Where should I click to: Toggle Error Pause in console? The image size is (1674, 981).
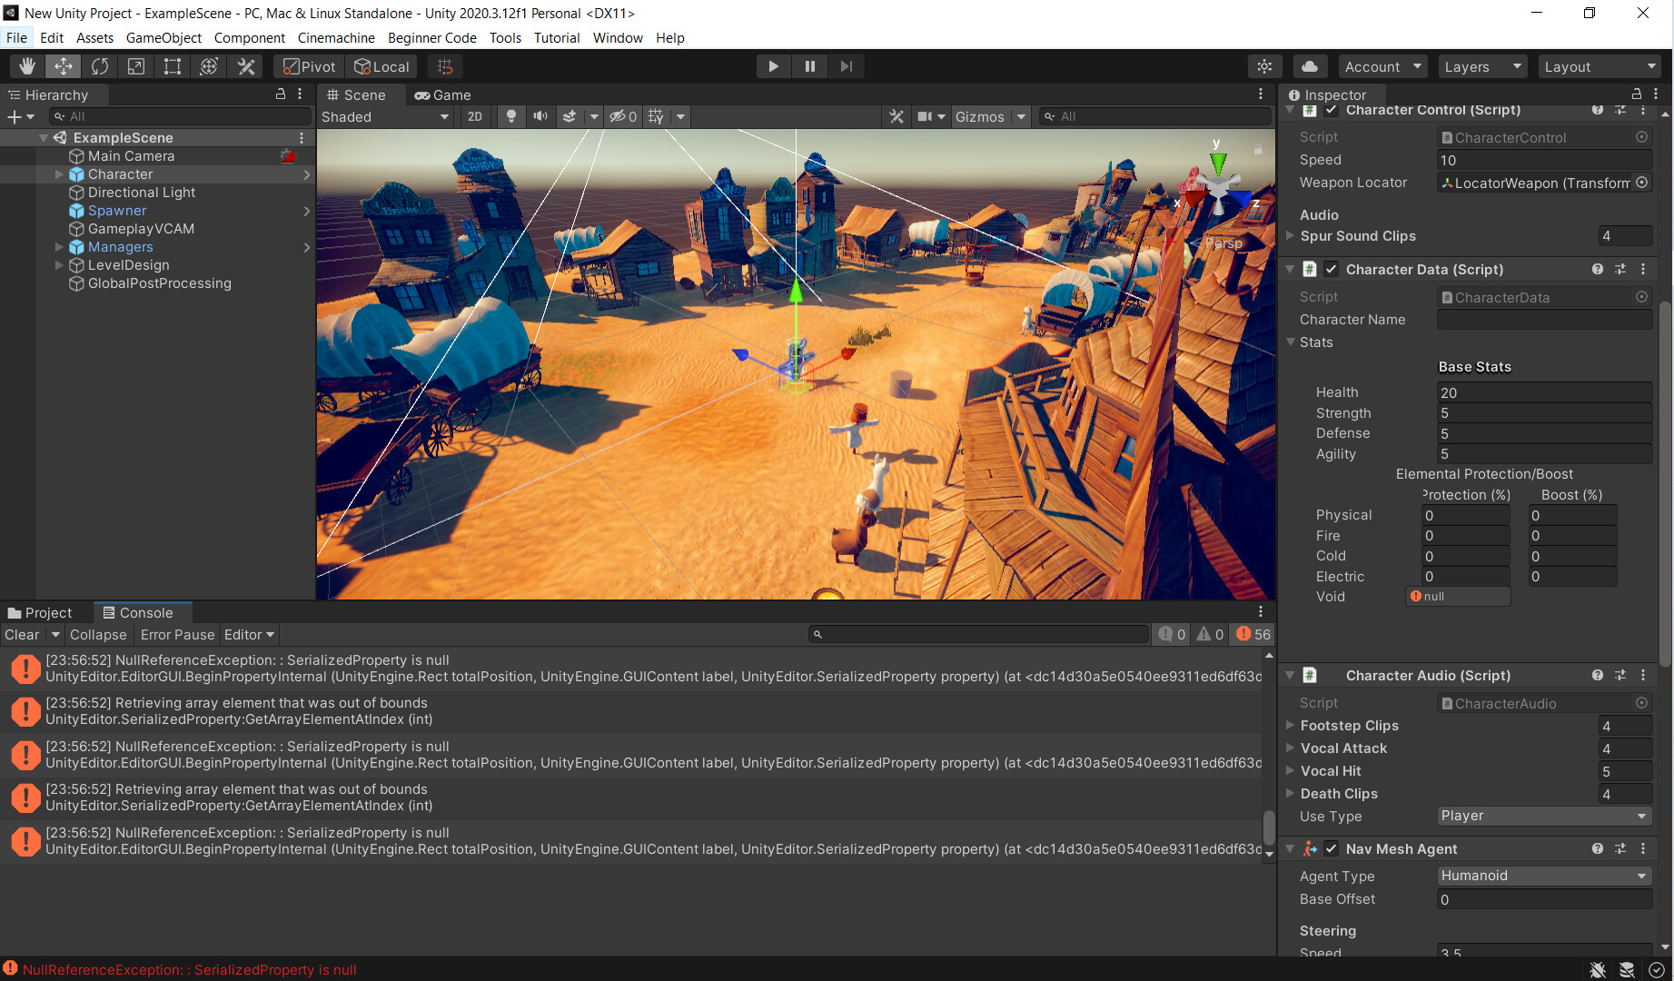(x=177, y=634)
